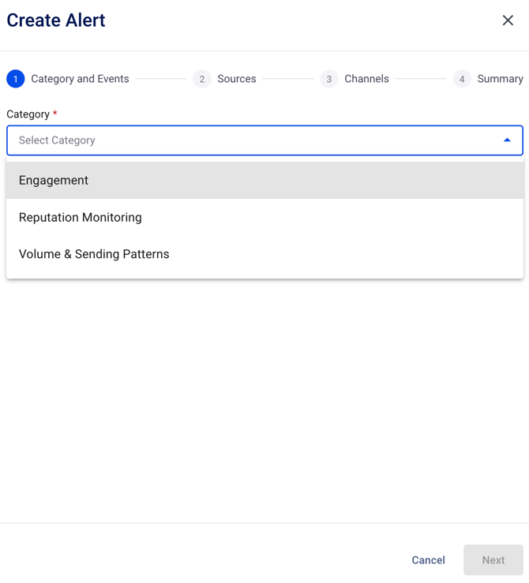This screenshot has height=583, width=529.
Task: Open the Sources step label
Action: pos(237,79)
